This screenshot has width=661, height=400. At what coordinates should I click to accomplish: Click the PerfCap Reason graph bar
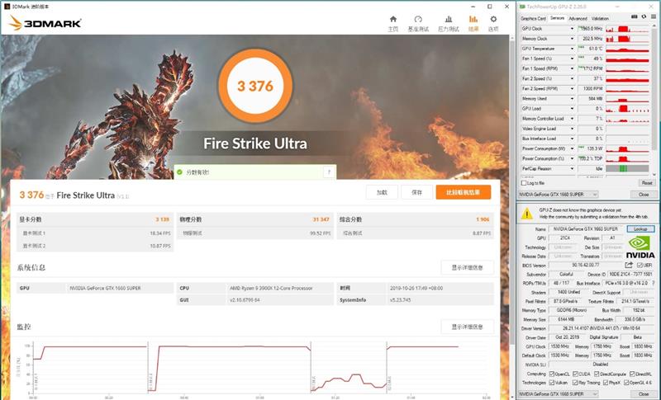[627, 169]
